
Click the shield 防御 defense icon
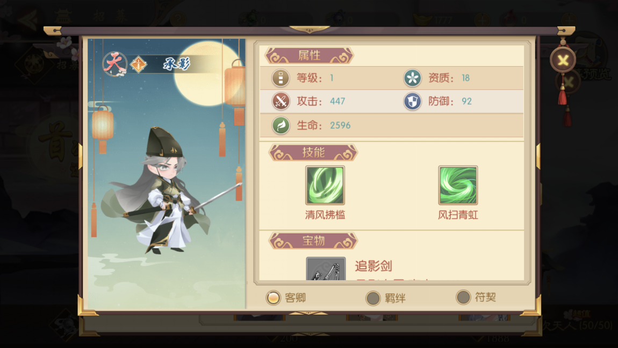tap(412, 101)
